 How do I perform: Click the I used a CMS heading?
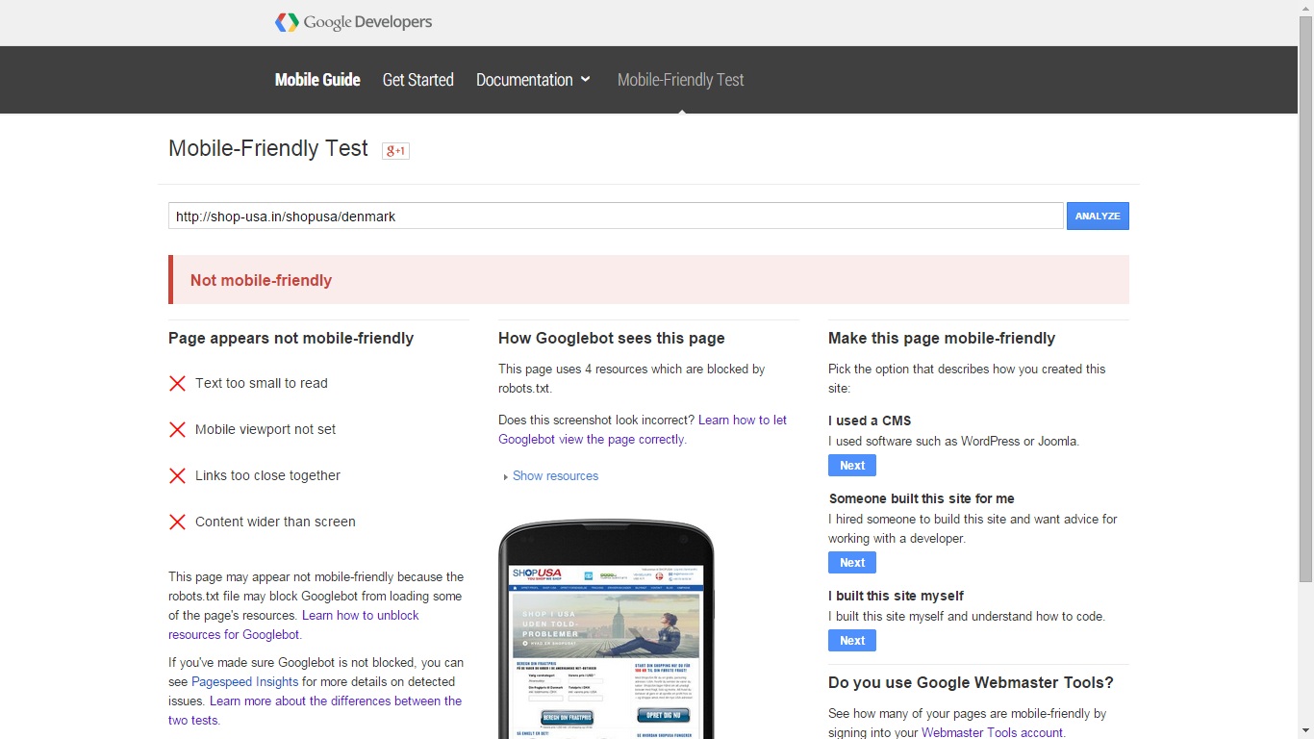[870, 420]
